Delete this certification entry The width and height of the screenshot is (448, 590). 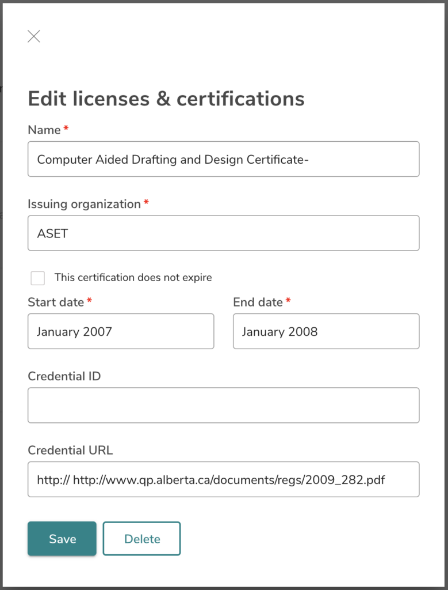(x=141, y=539)
